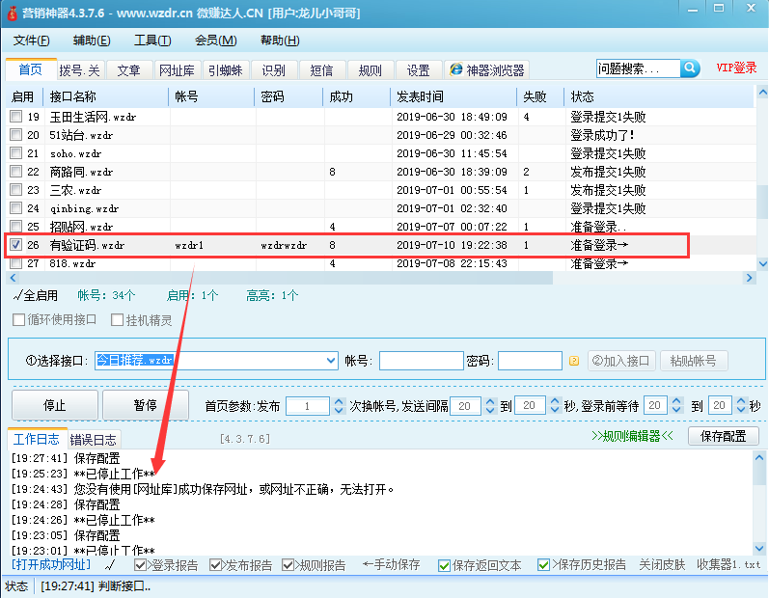Click the 停止 button
The width and height of the screenshot is (769, 598).
click(x=54, y=405)
